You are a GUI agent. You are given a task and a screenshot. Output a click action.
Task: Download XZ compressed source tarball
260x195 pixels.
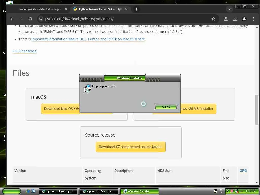[x=131, y=147]
